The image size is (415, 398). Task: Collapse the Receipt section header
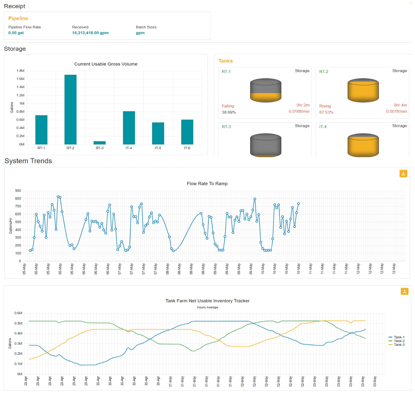click(x=15, y=6)
